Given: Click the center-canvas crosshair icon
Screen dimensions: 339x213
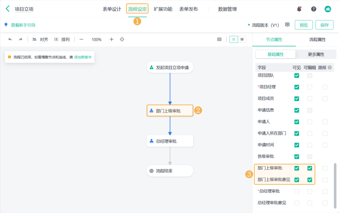Looking at the screenshot, I should pyautogui.click(x=122, y=39).
